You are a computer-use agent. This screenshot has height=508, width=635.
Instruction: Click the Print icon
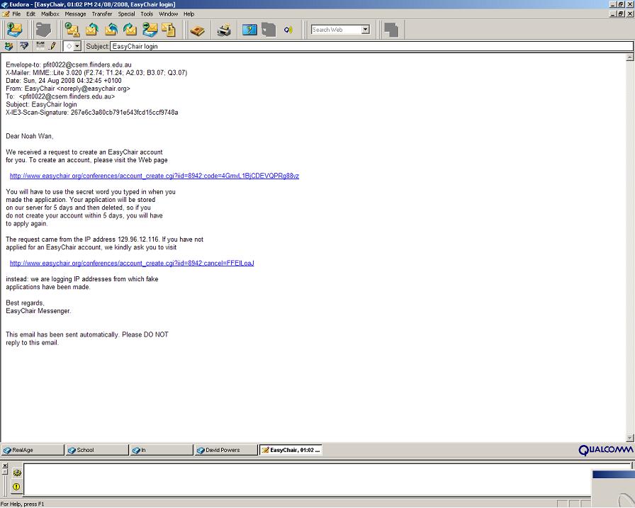click(224, 30)
